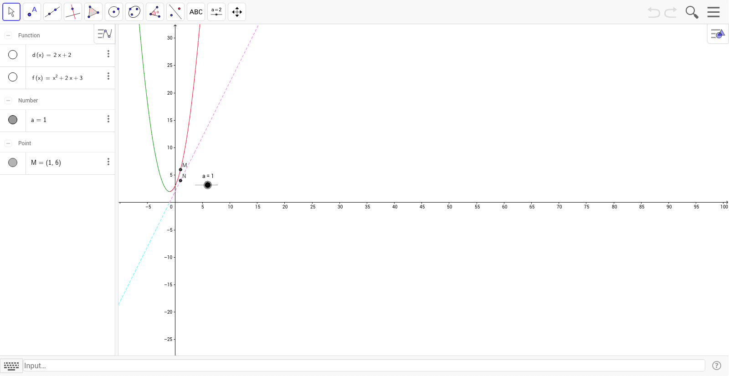Toggle the Algebra view style bar
The width and height of the screenshot is (729, 376).
point(105,34)
